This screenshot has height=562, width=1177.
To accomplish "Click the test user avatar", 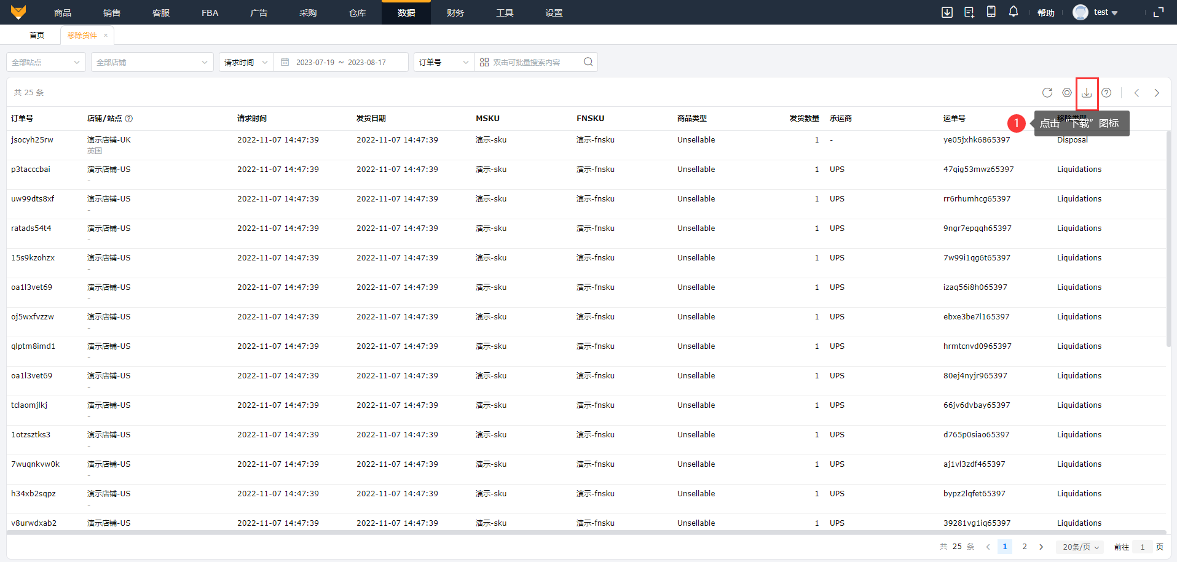I will (1080, 12).
